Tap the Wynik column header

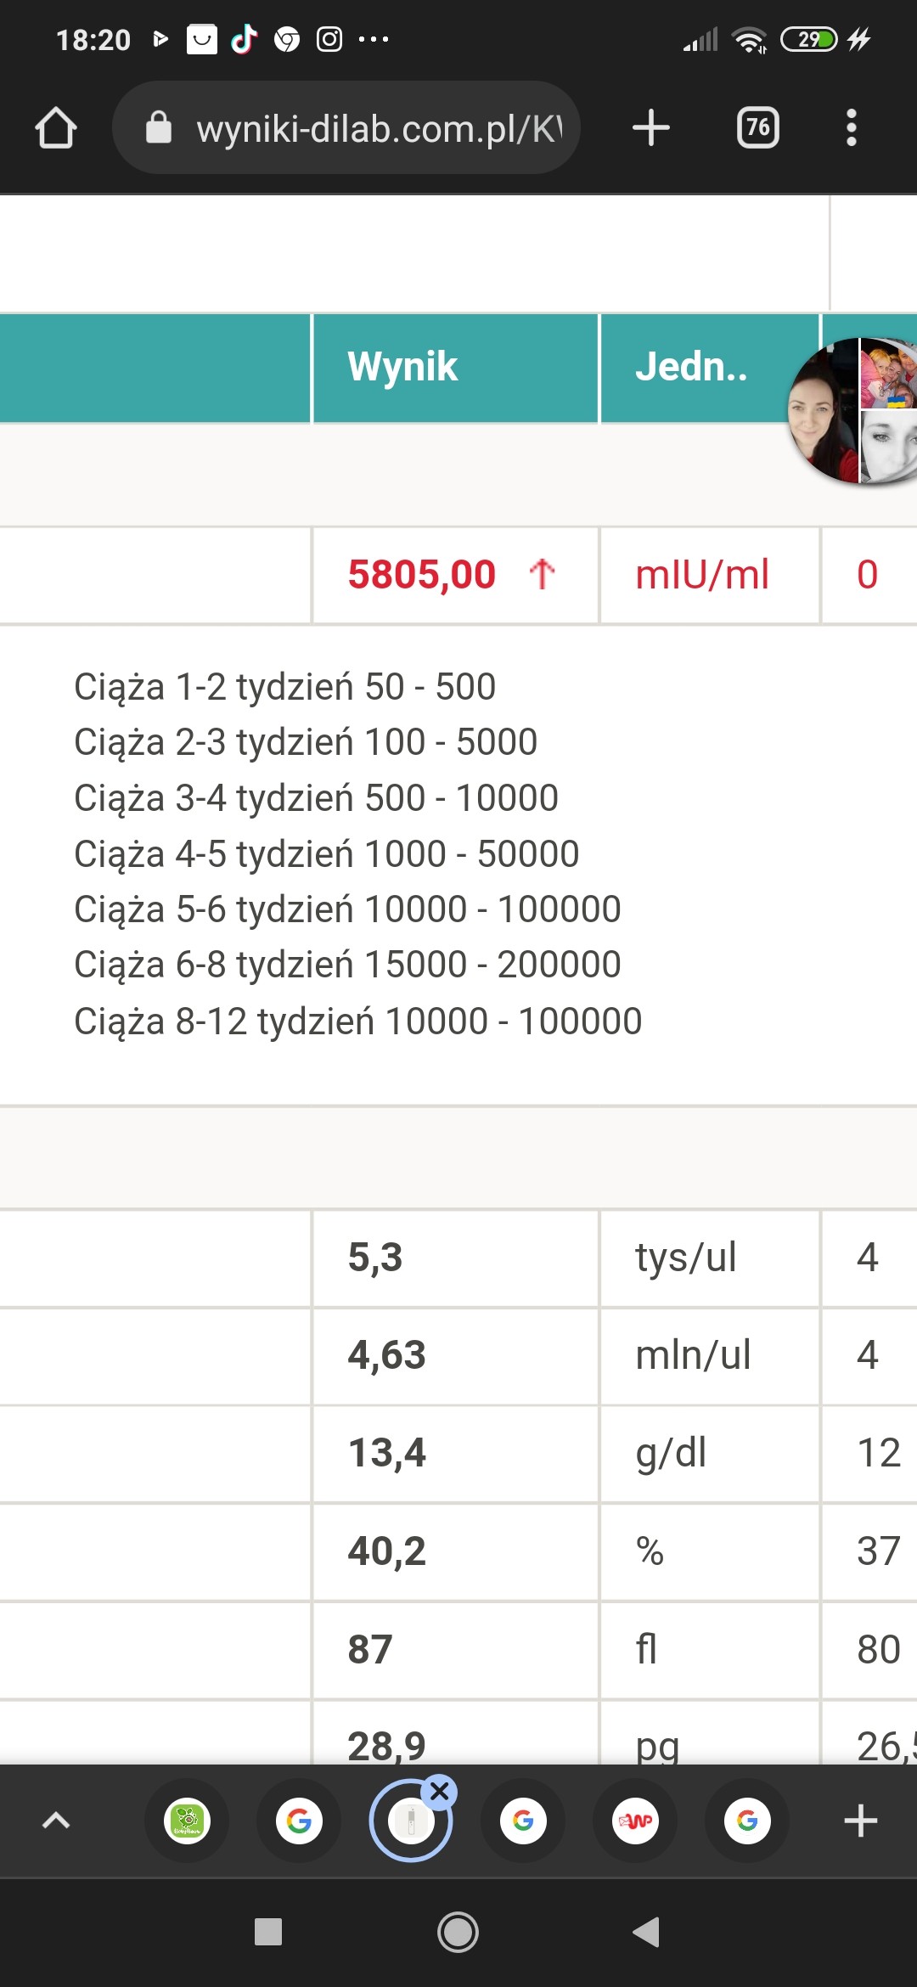(x=403, y=367)
